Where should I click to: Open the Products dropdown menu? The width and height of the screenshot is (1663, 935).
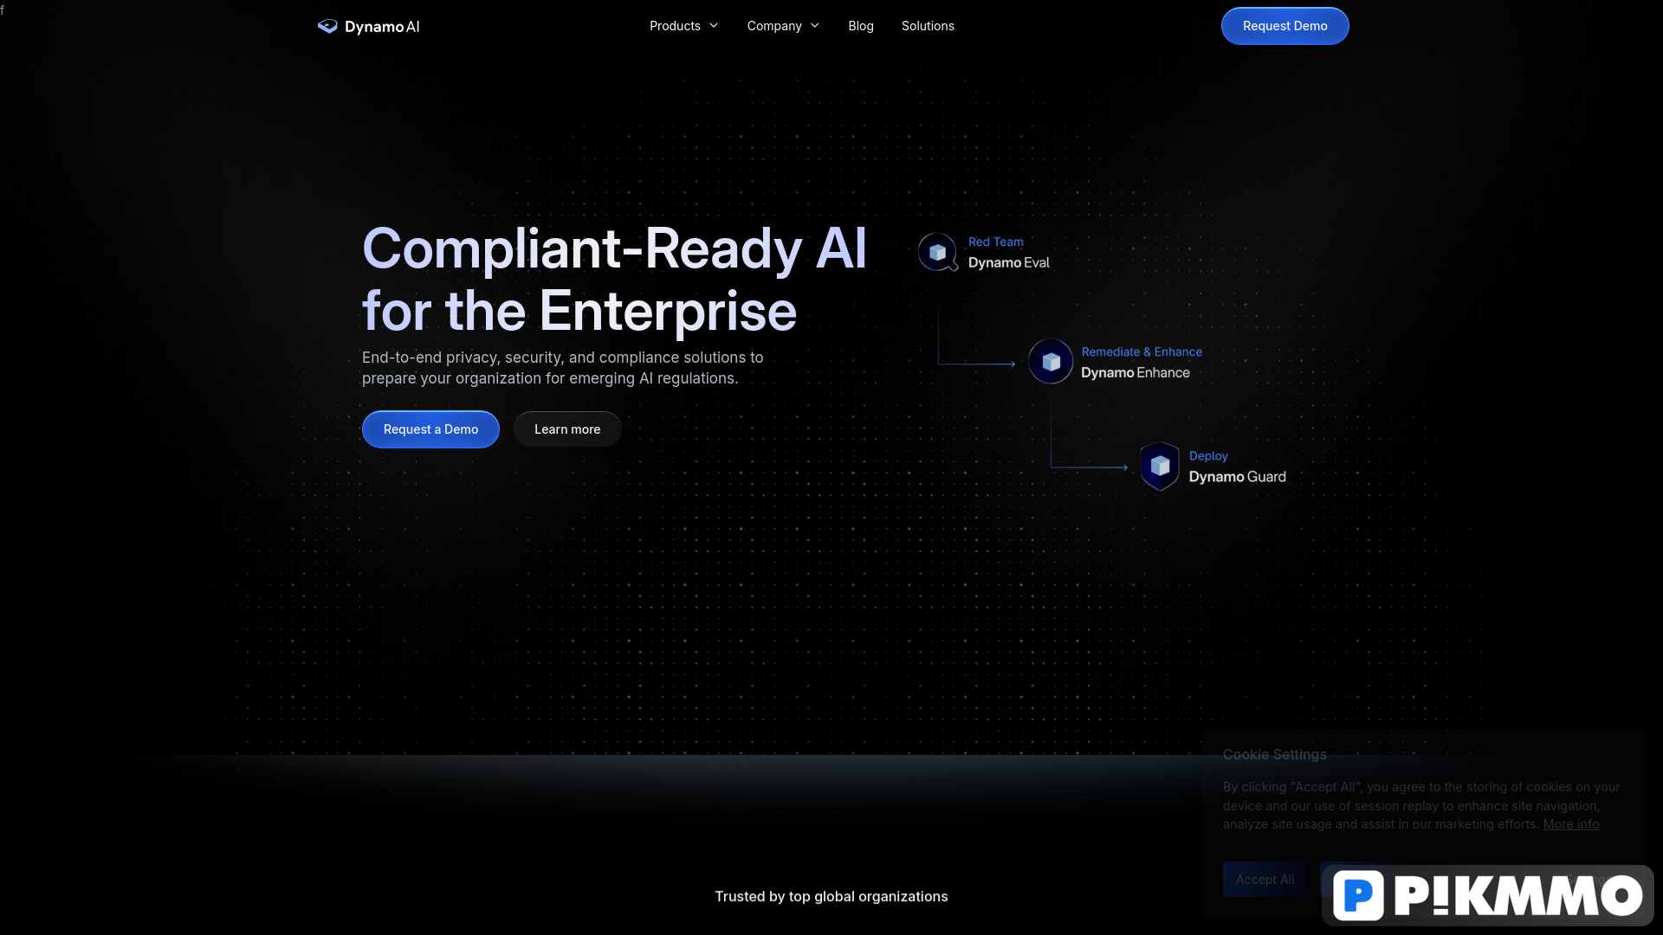pyautogui.click(x=683, y=26)
